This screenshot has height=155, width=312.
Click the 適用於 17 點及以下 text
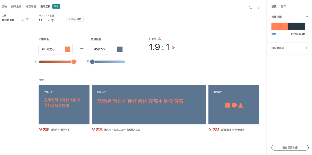click(60, 129)
